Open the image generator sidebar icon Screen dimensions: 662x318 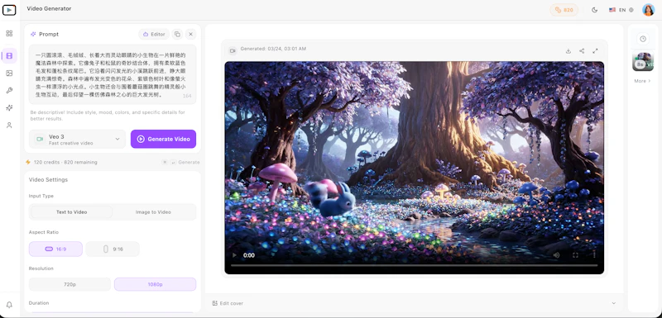coord(9,74)
